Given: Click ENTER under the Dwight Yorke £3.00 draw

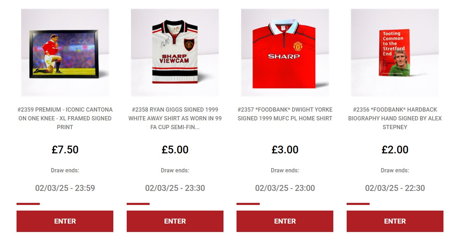Looking at the screenshot, I should click(285, 221).
